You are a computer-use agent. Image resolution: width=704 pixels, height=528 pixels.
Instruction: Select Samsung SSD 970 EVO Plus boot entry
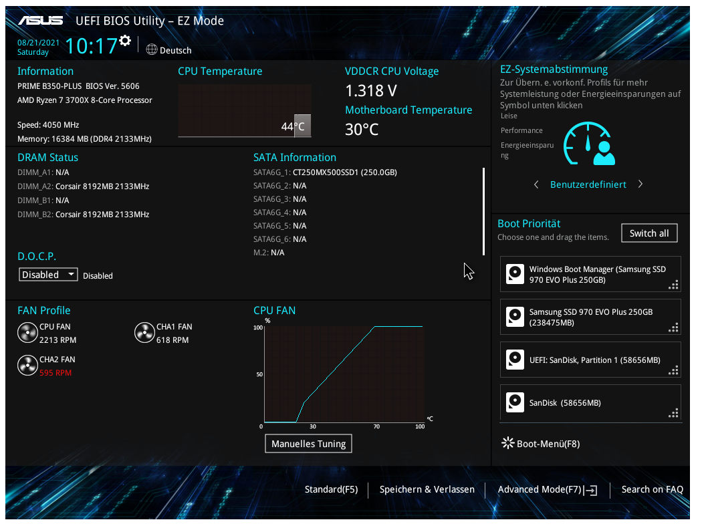(590, 317)
